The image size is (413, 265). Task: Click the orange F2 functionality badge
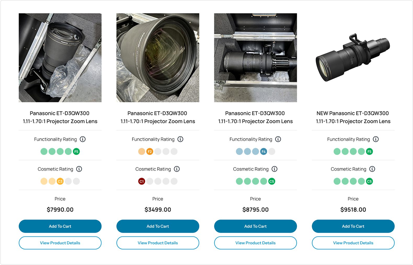tap(150, 151)
